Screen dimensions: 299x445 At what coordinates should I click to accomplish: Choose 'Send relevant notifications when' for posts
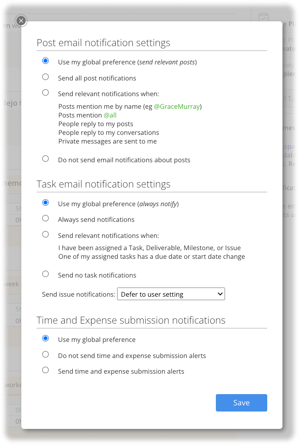point(45,92)
